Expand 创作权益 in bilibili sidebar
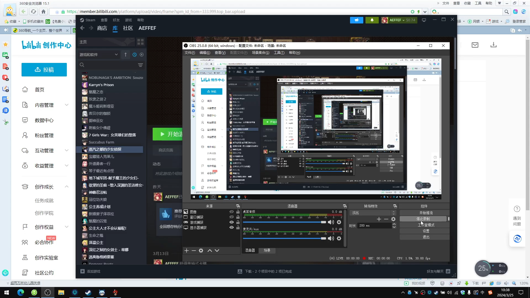This screenshot has width=530, height=298. point(67,227)
